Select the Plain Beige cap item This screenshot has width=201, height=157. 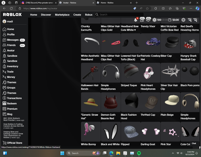click(x=170, y=102)
